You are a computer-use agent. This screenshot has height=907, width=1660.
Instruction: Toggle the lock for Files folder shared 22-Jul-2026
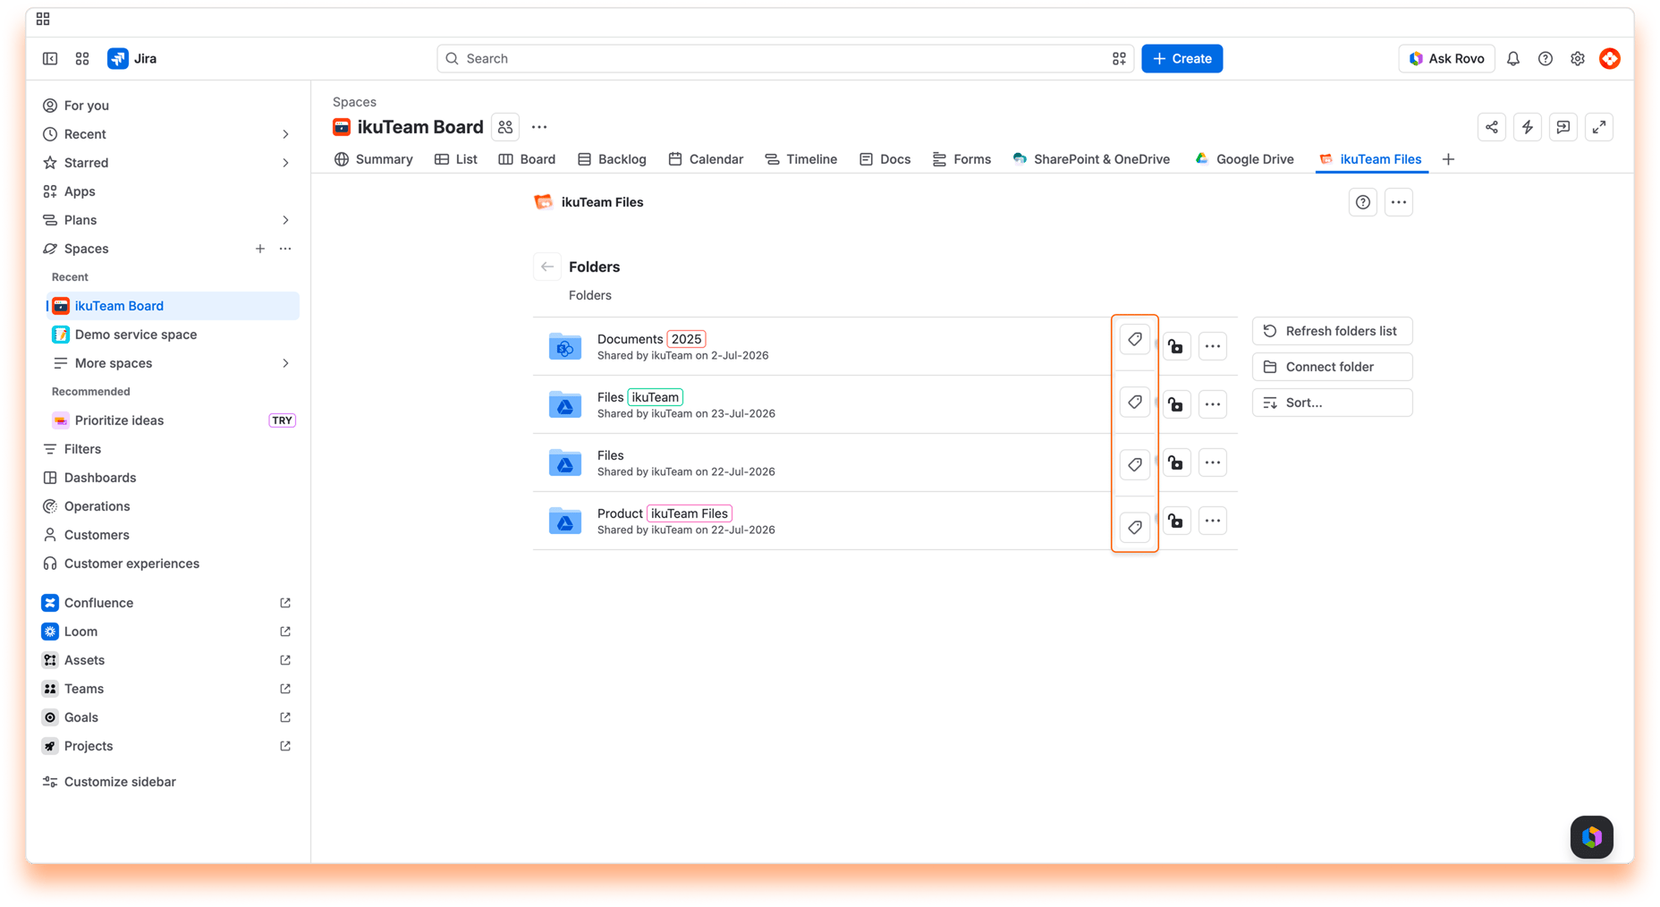coord(1176,462)
